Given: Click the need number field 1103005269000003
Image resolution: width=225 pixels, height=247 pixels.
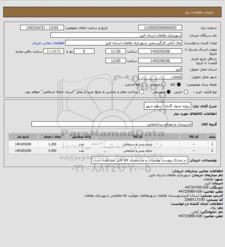Looking at the screenshot, I should 160,28.
